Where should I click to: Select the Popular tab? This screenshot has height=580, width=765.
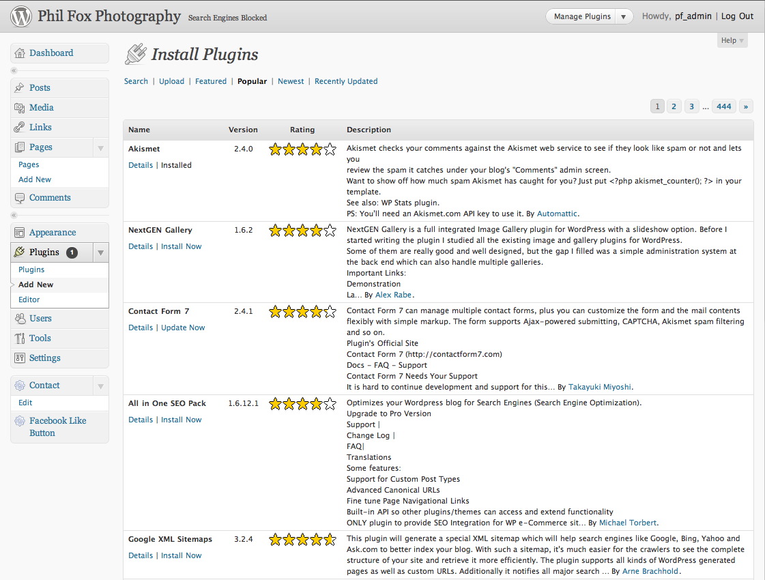pyautogui.click(x=252, y=81)
